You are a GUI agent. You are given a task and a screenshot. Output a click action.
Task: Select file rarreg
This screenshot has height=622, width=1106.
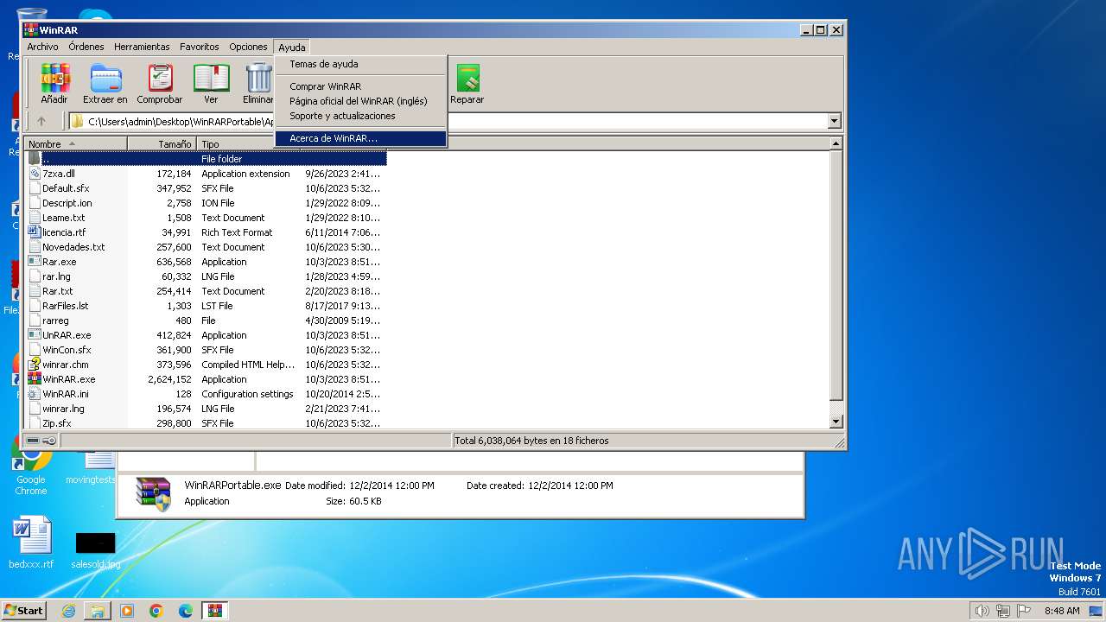(x=55, y=321)
